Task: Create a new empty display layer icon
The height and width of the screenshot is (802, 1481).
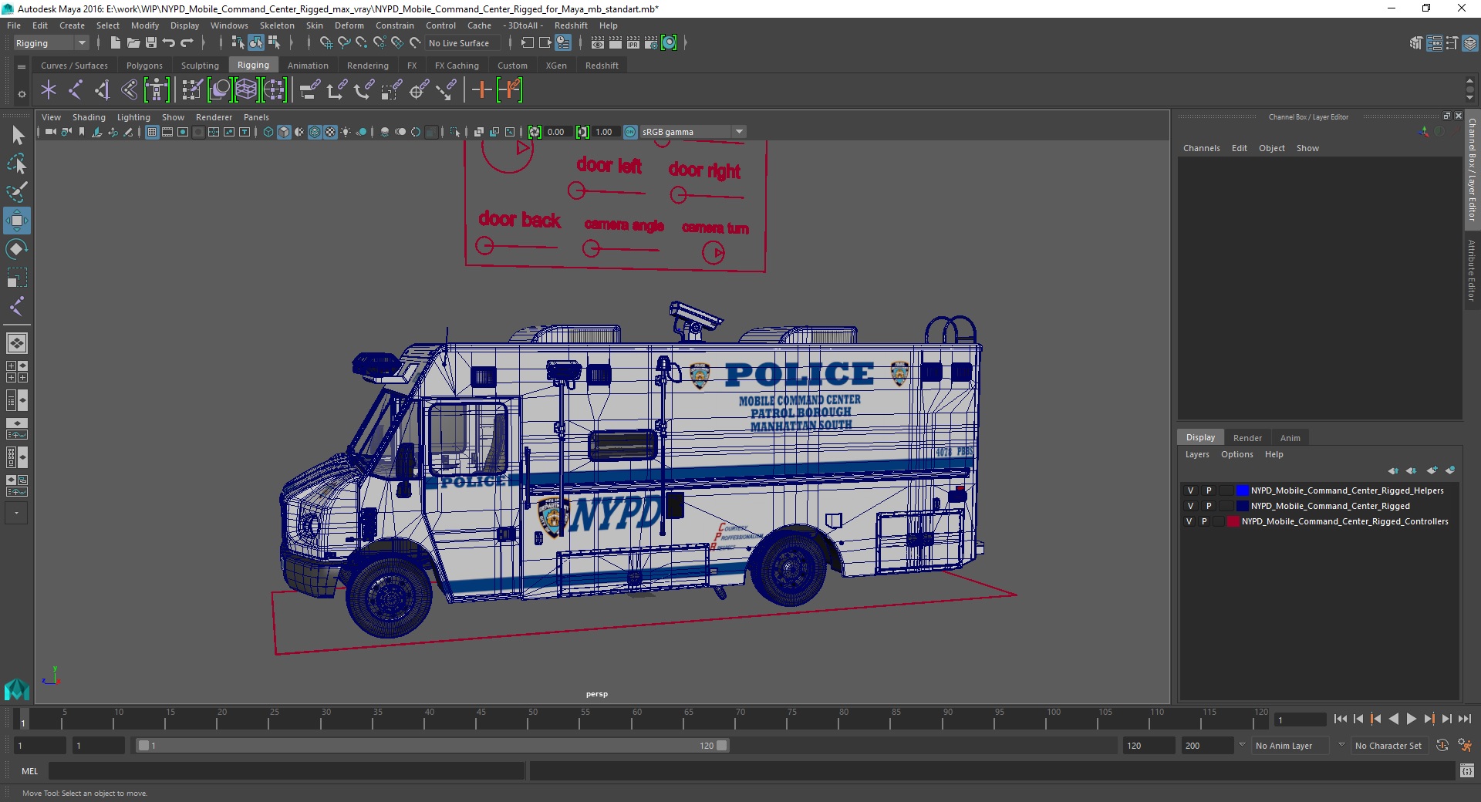Action: point(1432,470)
